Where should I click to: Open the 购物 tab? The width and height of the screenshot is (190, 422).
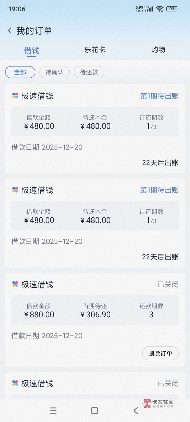pos(158,50)
